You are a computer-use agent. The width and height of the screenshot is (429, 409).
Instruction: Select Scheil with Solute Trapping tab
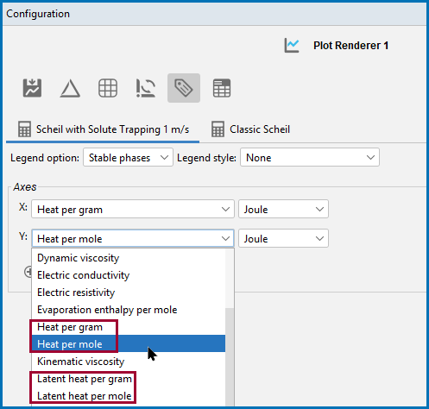coord(104,129)
